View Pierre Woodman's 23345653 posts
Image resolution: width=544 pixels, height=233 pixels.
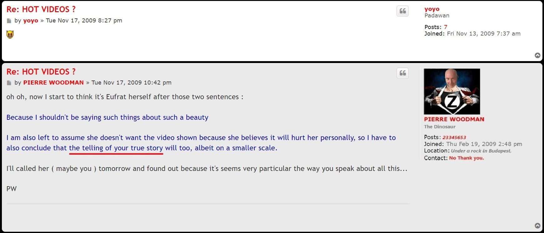454,137
